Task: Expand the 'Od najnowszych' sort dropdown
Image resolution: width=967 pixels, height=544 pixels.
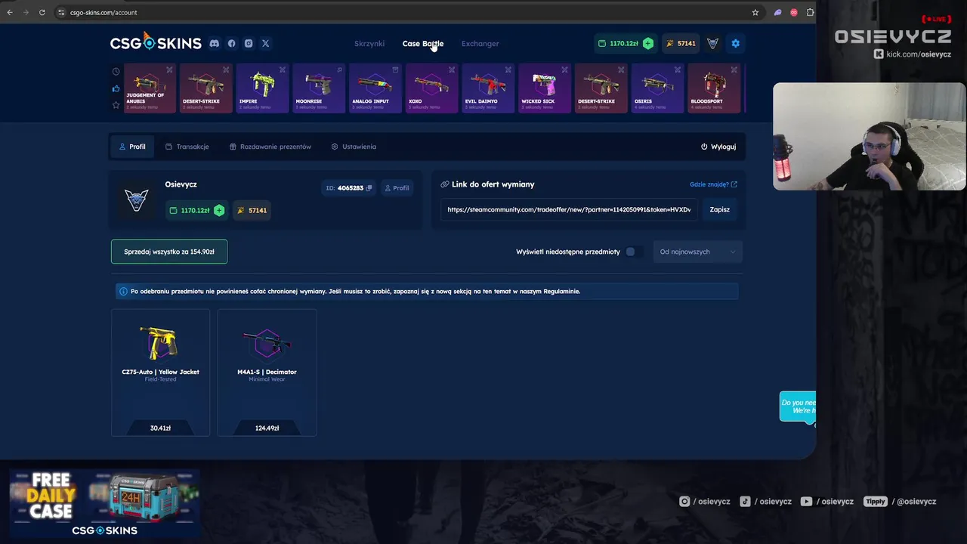Action: point(697,252)
